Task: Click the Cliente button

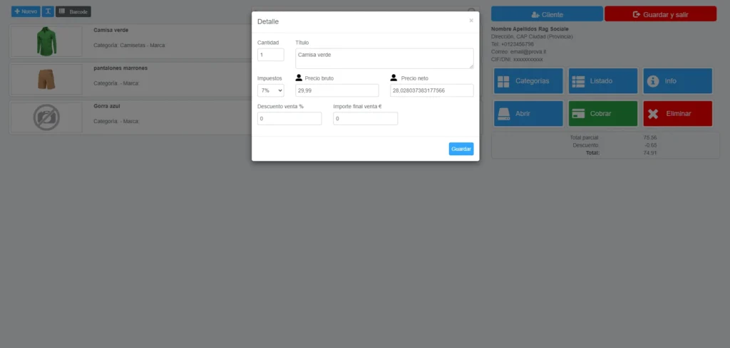Action: click(547, 14)
